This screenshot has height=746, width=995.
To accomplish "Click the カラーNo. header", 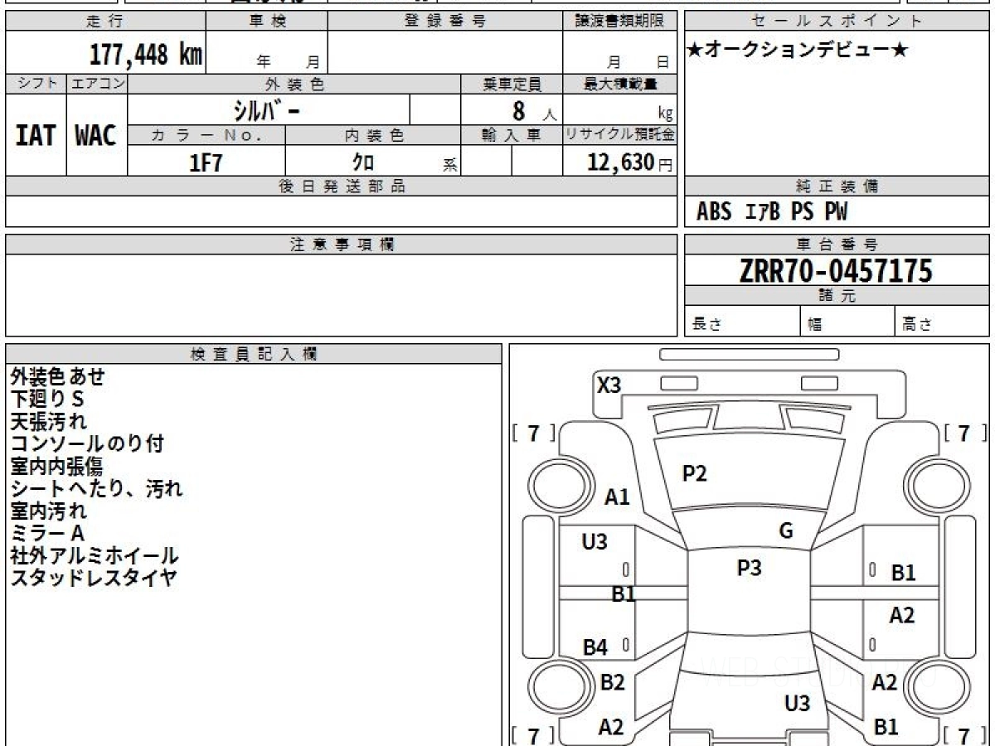I will click(206, 135).
